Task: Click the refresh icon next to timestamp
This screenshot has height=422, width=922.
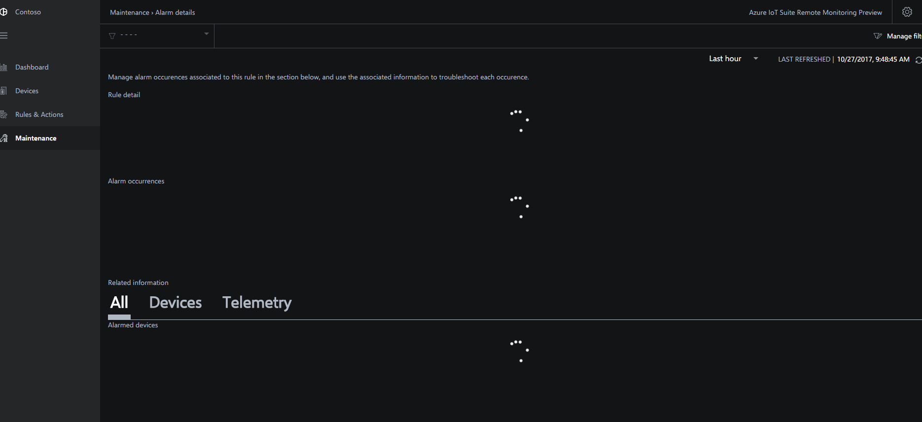Action: tap(918, 60)
